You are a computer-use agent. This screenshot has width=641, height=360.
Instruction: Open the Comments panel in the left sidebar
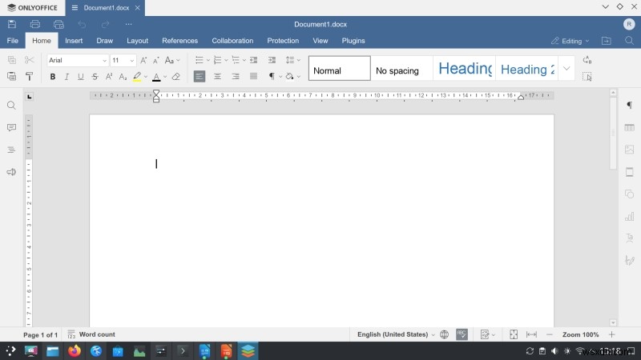(11, 128)
